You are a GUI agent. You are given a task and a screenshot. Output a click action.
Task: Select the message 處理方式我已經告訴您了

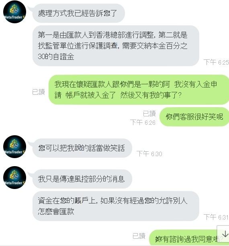point(78,13)
